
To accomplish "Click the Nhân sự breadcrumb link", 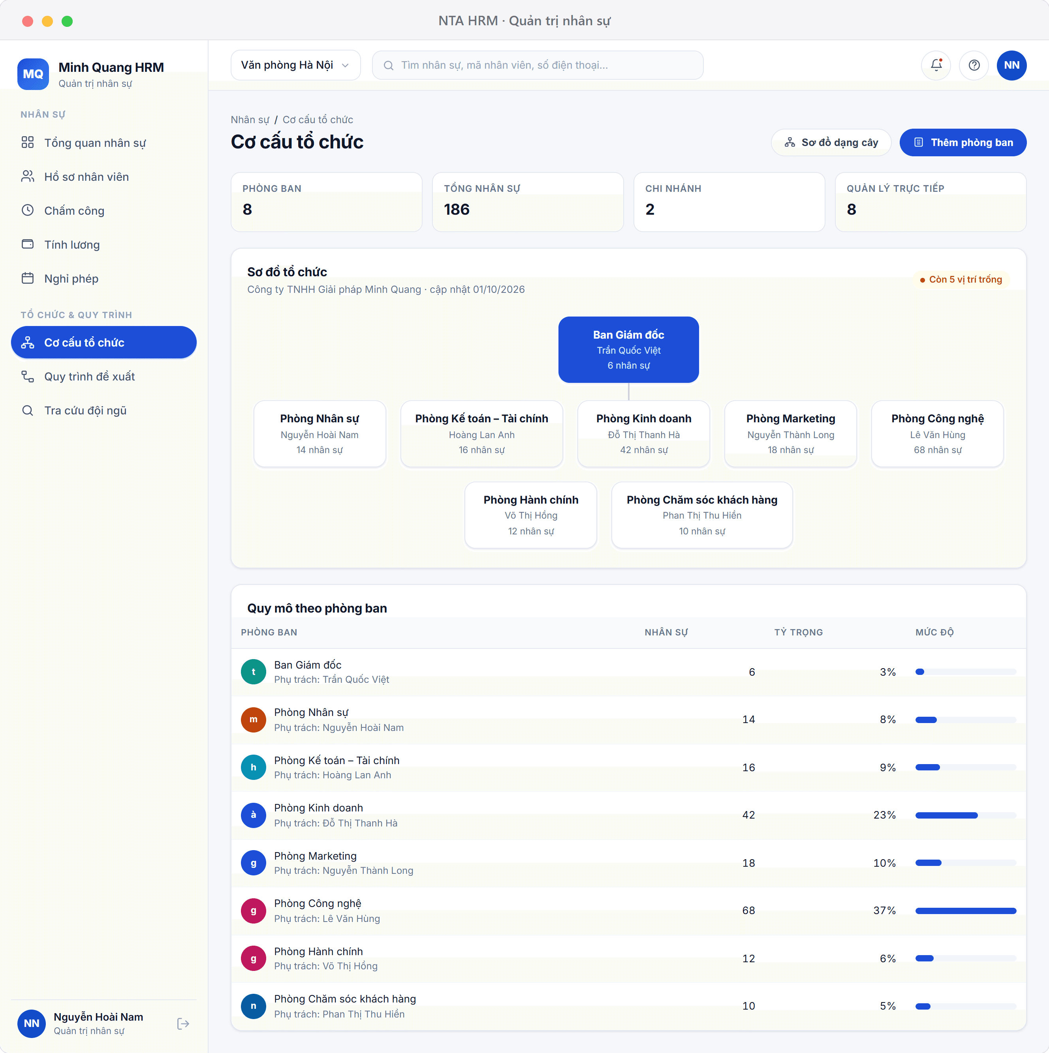I will 250,120.
